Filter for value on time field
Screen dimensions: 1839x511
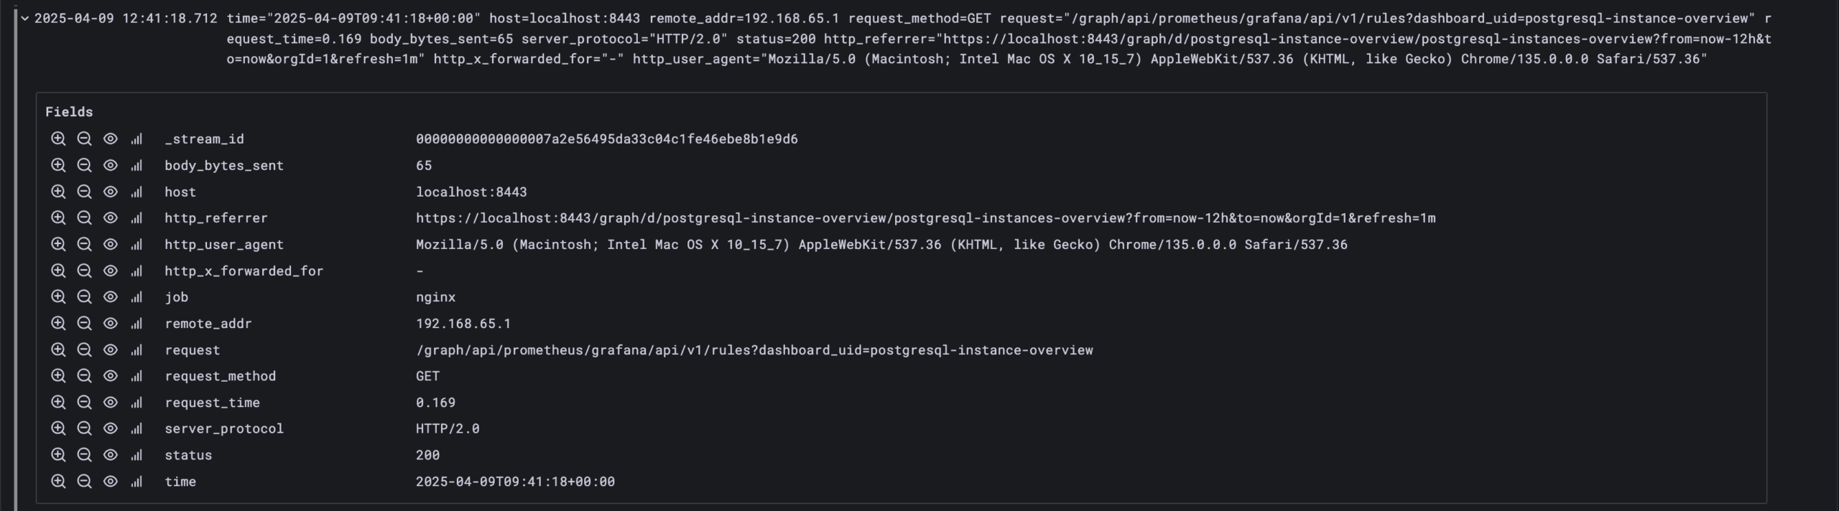pos(58,482)
